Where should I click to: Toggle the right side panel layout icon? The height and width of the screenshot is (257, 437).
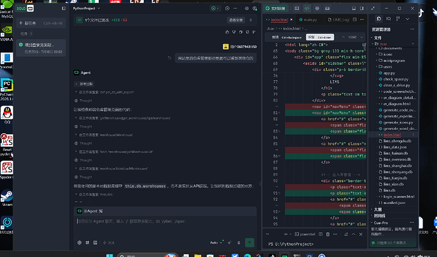tap(362, 8)
